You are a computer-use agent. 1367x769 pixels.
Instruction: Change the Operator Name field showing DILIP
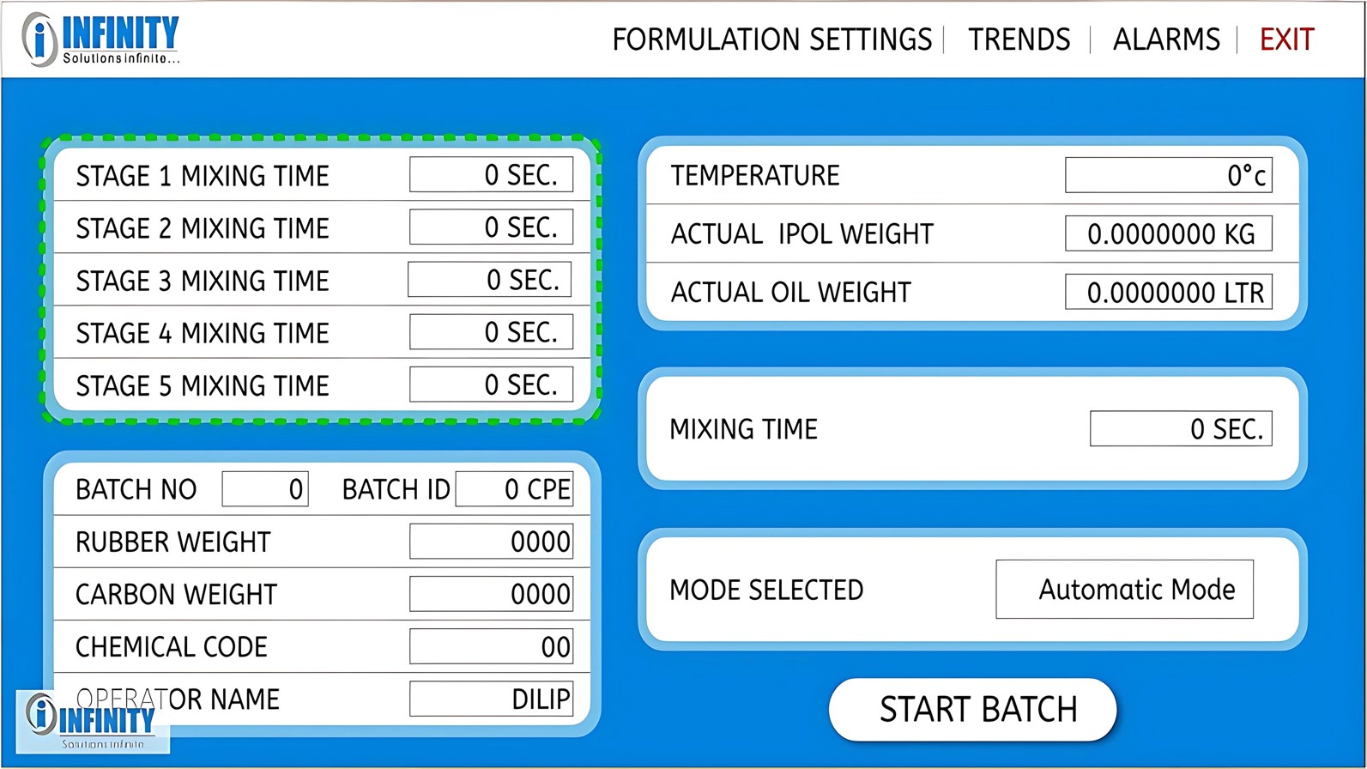point(491,699)
